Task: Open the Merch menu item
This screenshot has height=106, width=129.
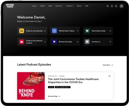Action: click(79, 6)
